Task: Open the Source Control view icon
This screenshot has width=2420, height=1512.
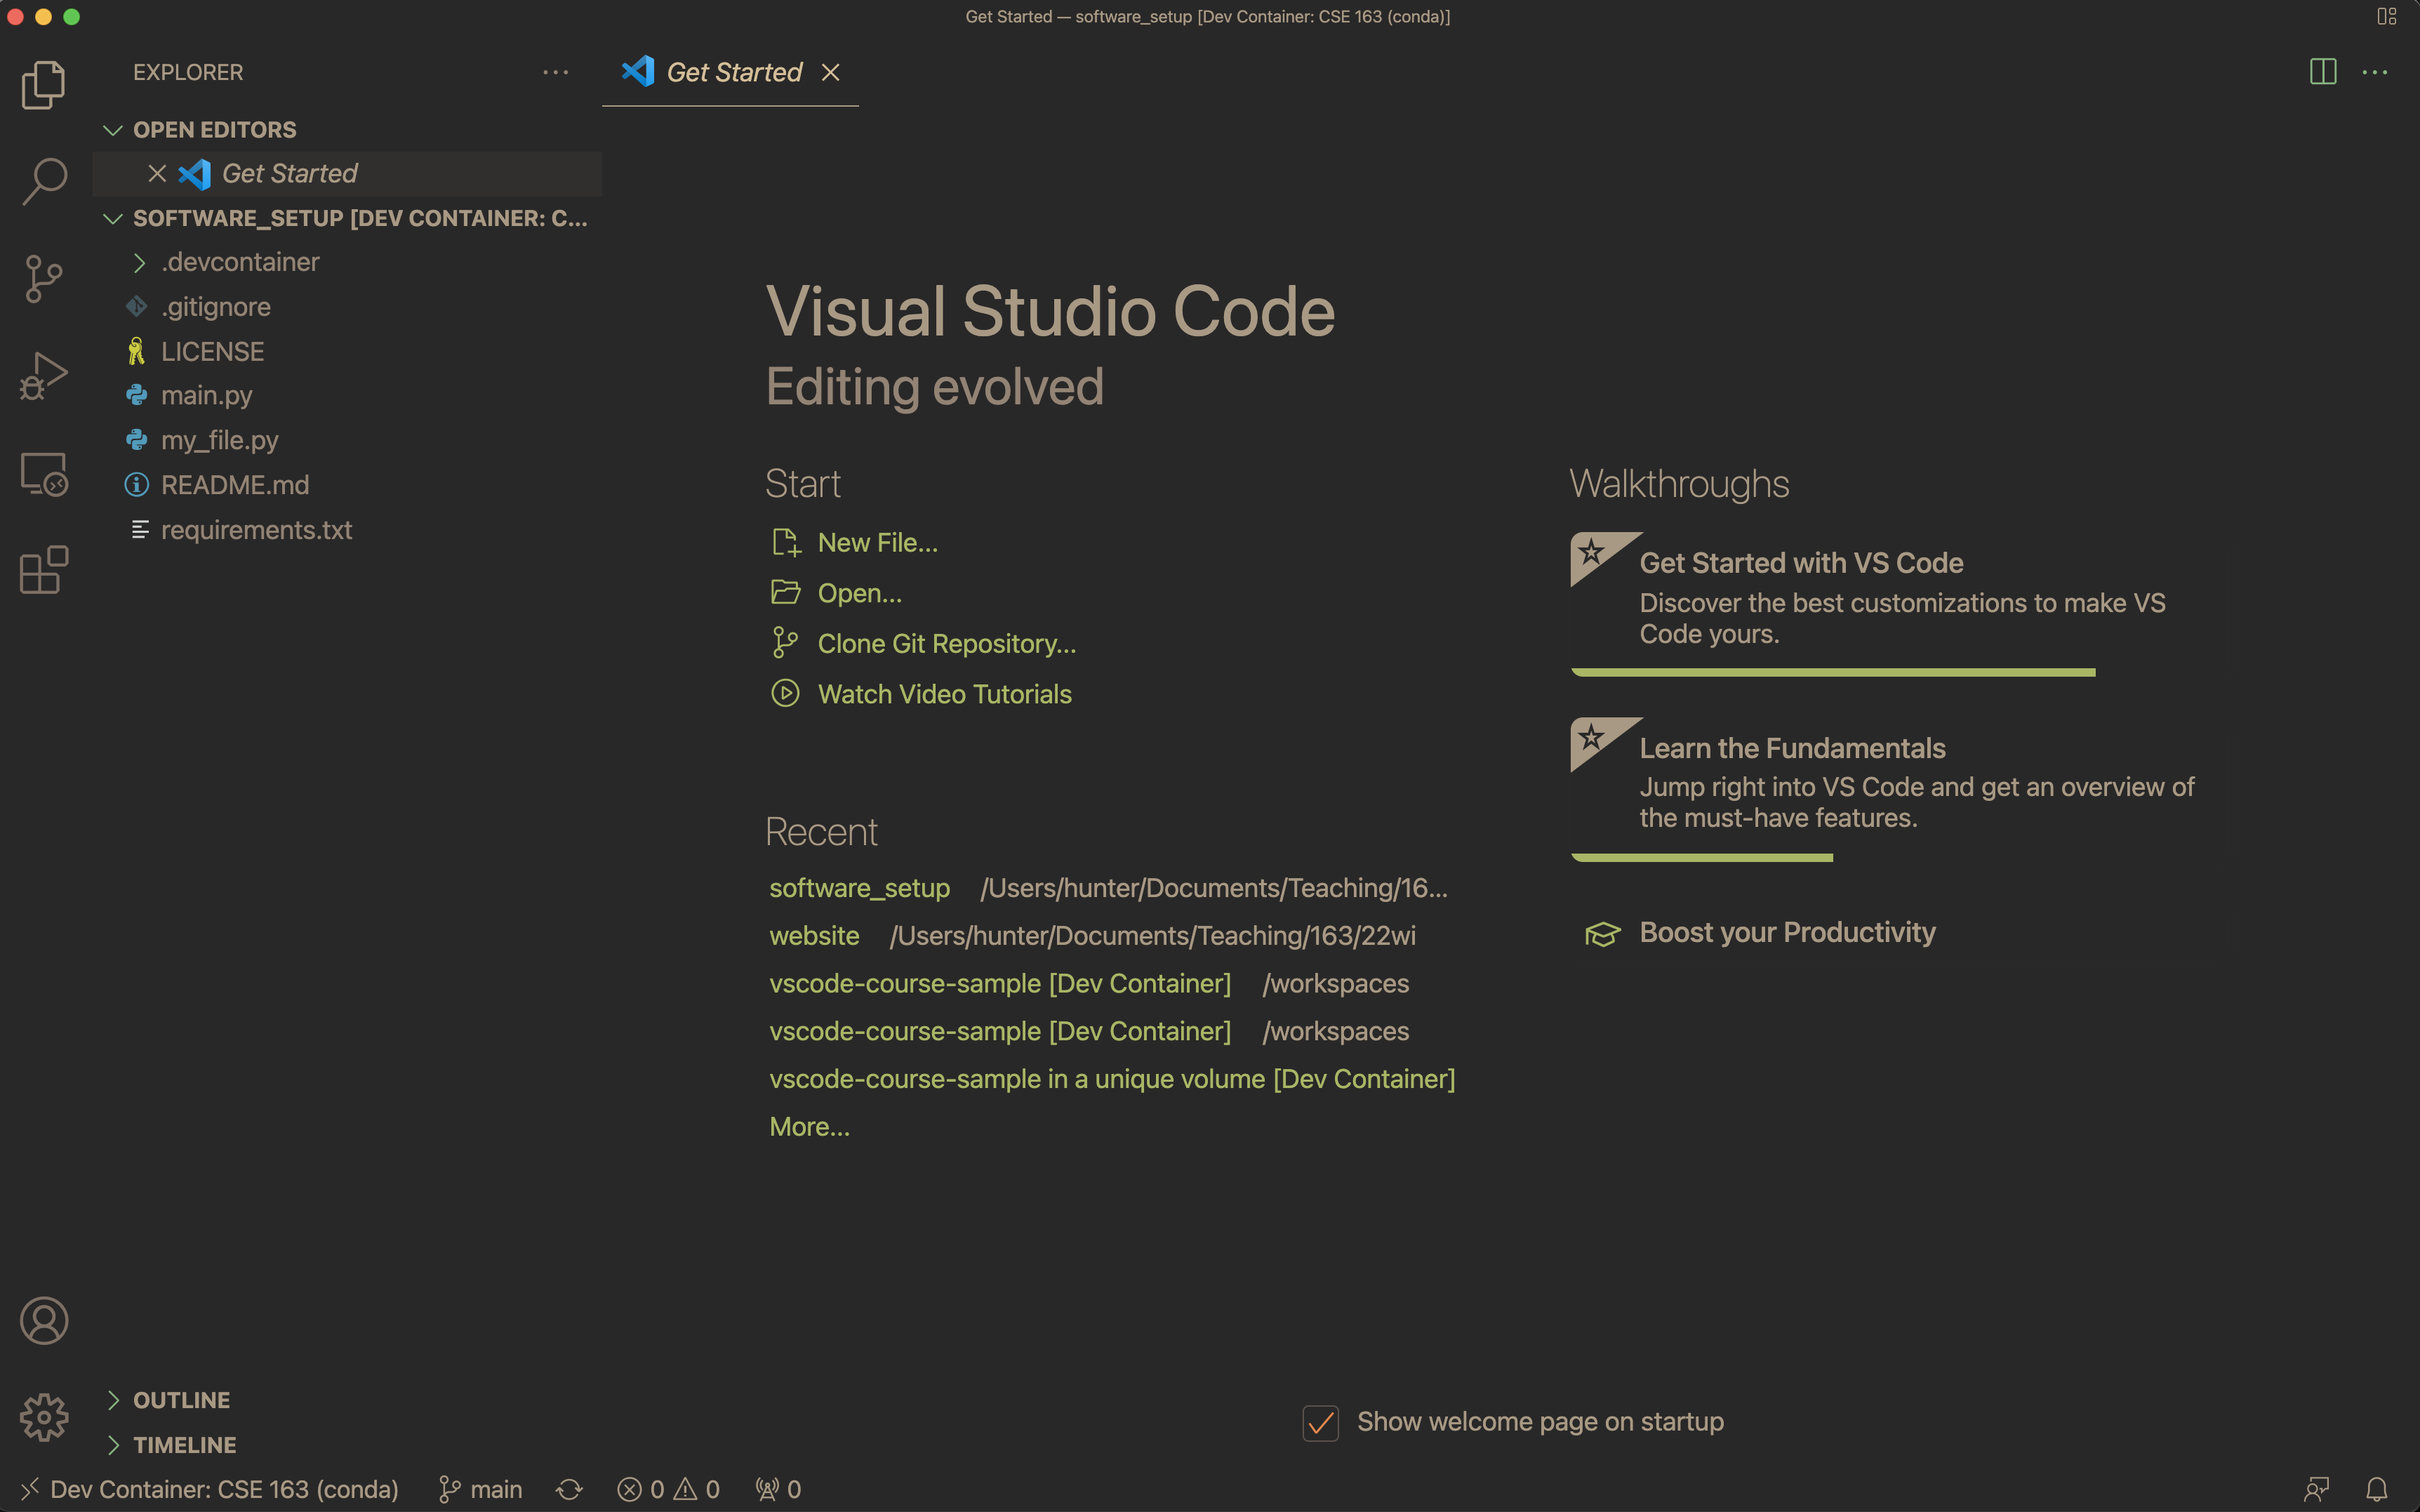Action: (x=44, y=278)
